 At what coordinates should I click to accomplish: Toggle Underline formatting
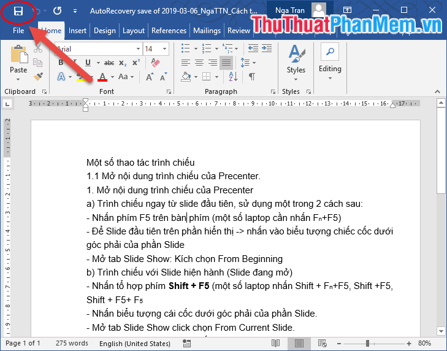click(88, 63)
